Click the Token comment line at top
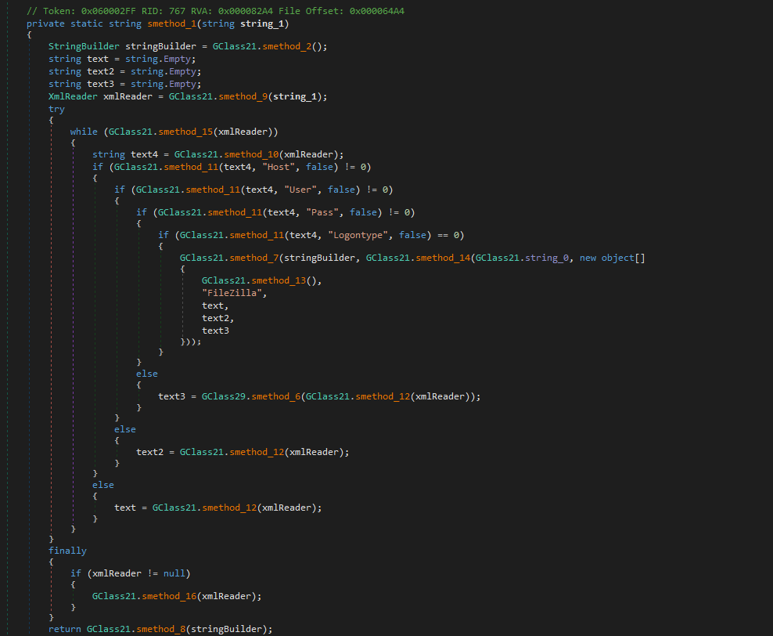Viewport: 773px width, 636px height. pyautogui.click(x=215, y=11)
